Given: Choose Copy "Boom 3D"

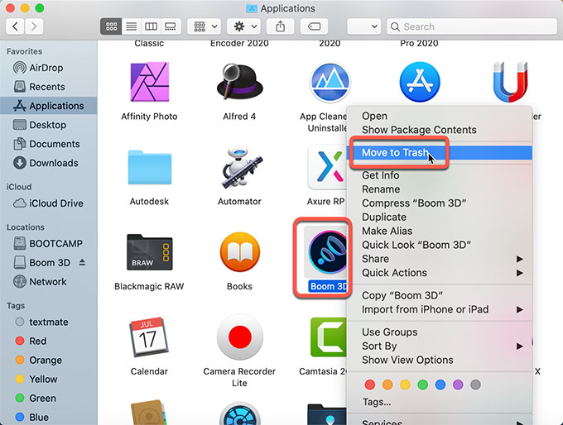Looking at the screenshot, I should click(x=441, y=295).
